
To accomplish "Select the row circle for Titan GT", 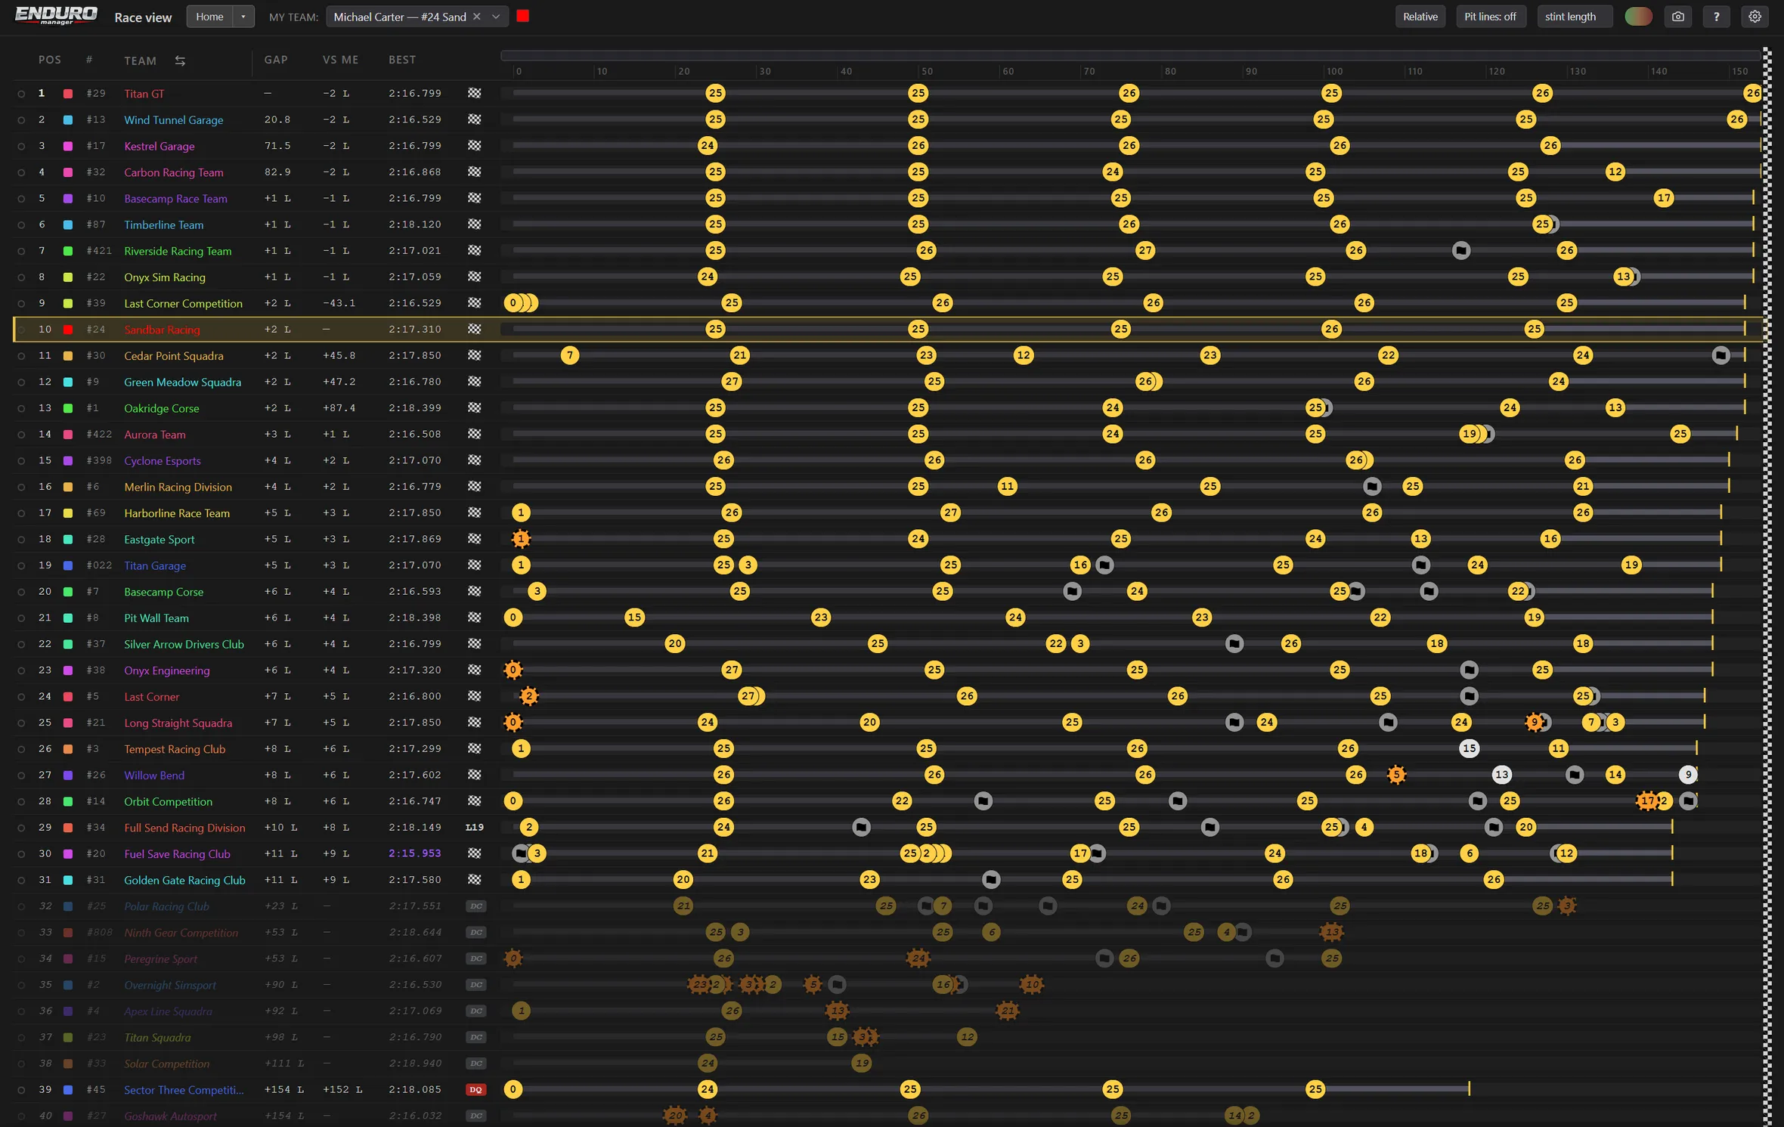I will pos(21,94).
